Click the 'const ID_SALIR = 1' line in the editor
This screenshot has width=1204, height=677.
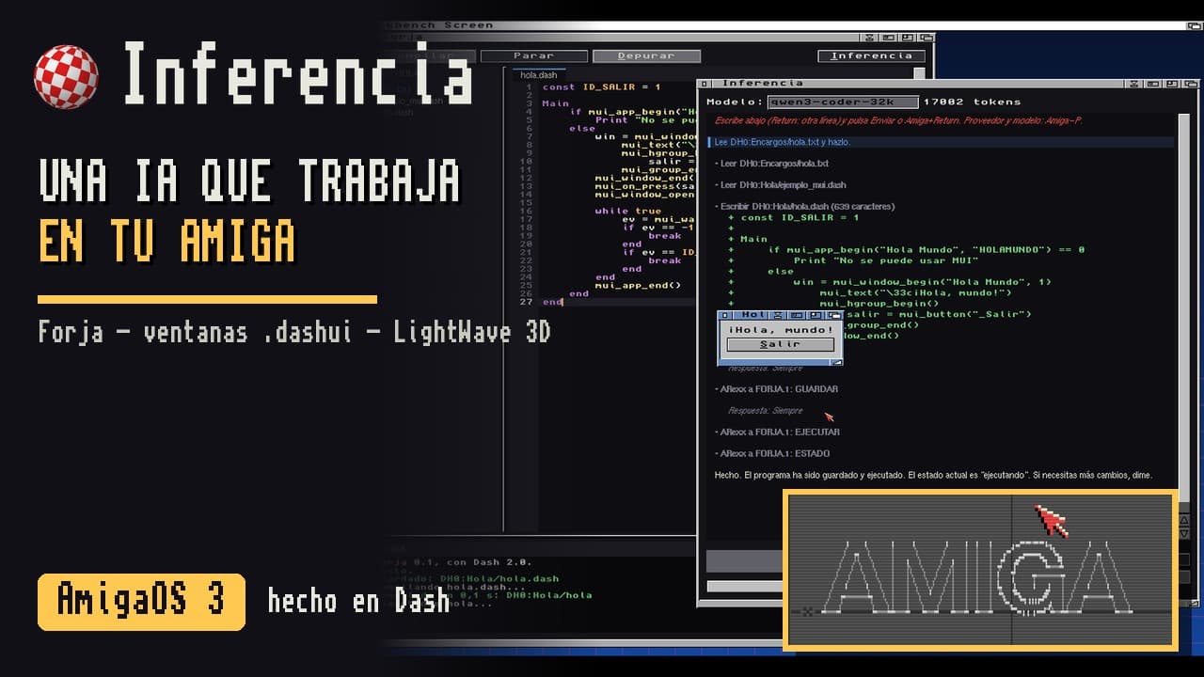(x=602, y=87)
